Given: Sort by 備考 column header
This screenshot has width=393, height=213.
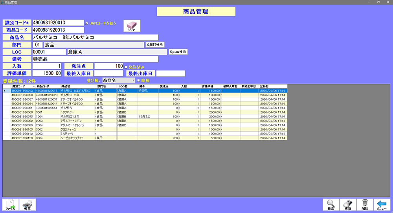Looking at the screenshot, I should pos(148,86).
